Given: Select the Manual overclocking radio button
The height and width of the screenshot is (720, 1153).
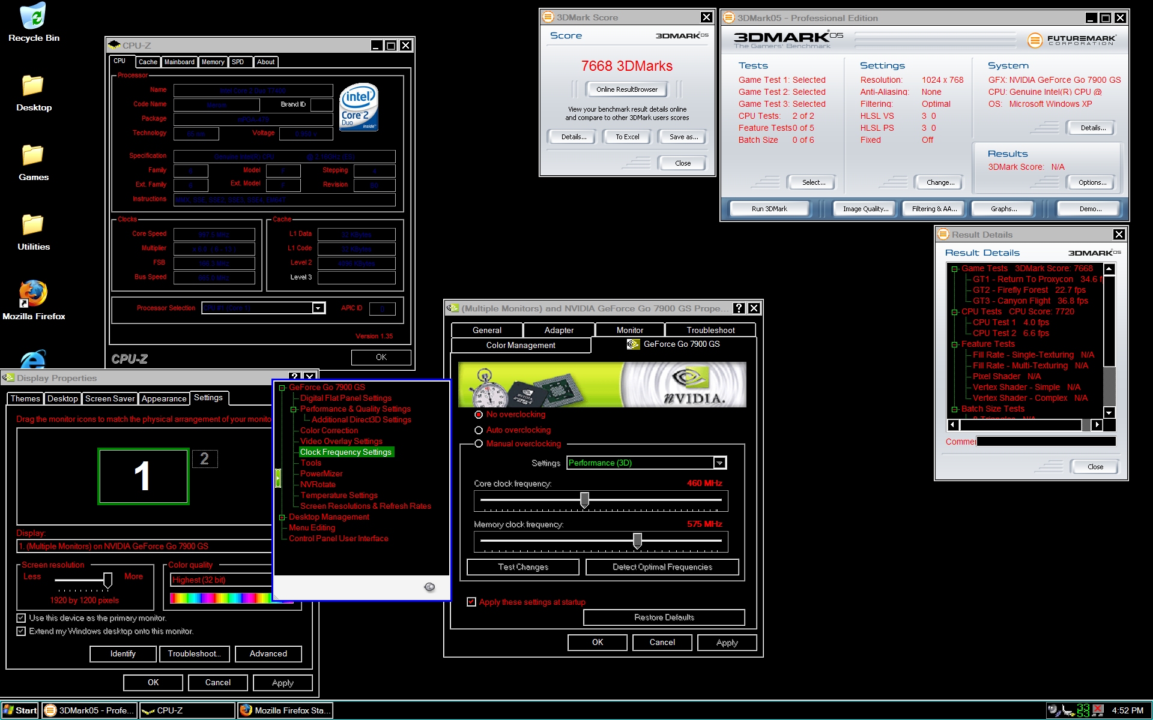Looking at the screenshot, I should click(x=479, y=444).
